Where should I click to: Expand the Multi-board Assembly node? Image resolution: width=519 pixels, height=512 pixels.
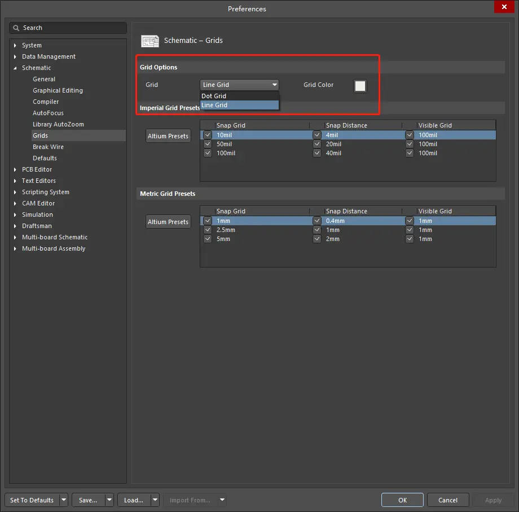(15, 248)
